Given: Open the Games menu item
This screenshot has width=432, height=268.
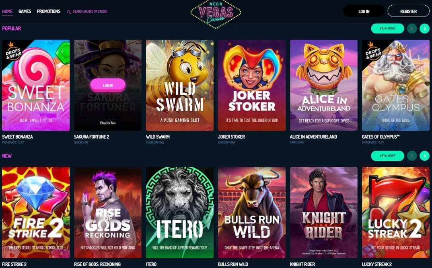Looking at the screenshot, I should pyautogui.click(x=25, y=11).
